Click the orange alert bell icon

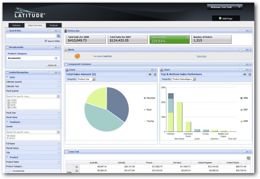pos(77,56)
